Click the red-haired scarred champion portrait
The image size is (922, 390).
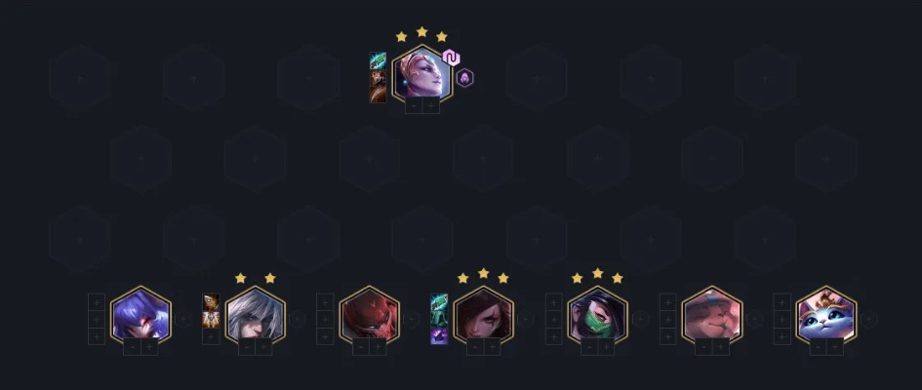(483, 315)
